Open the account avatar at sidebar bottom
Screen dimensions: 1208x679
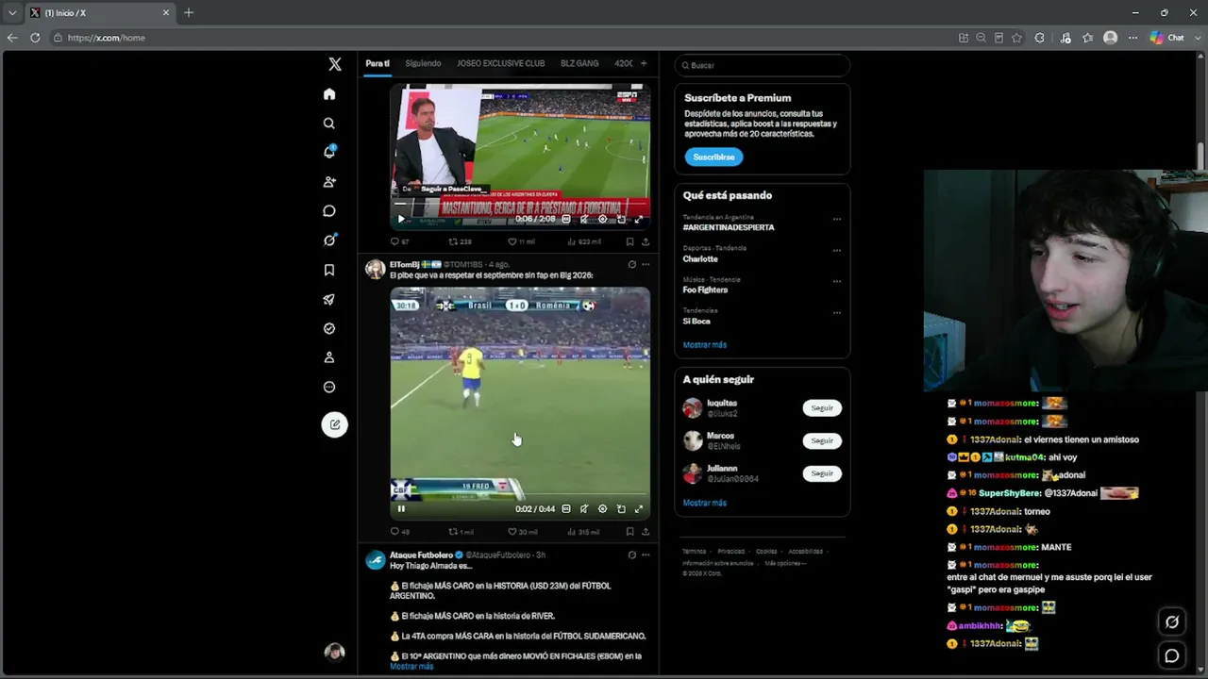pyautogui.click(x=335, y=653)
